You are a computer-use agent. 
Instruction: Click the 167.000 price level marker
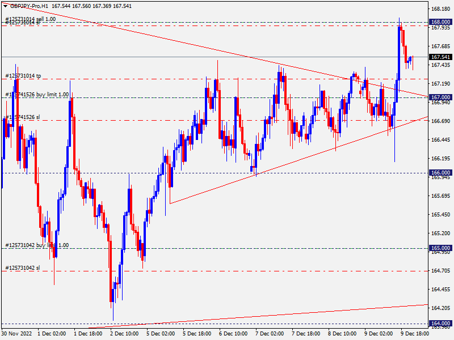pos(440,97)
